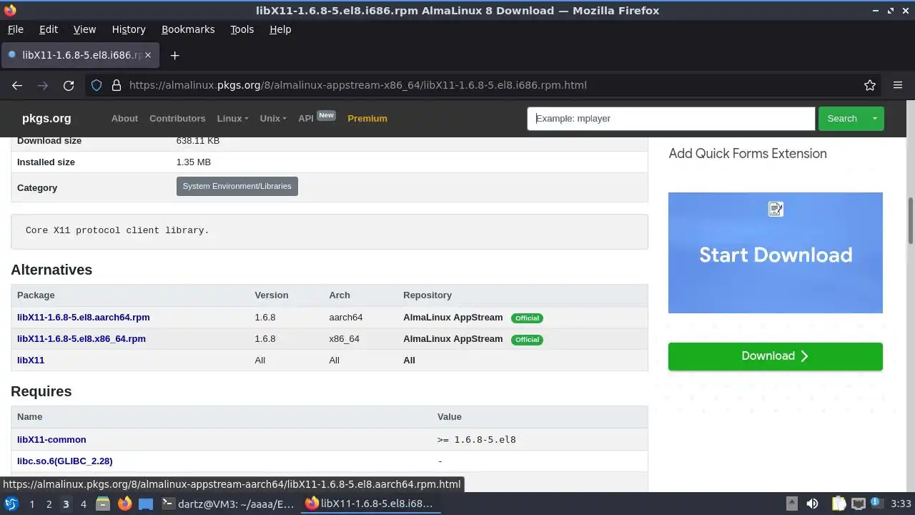Click the page vertical scrollbar thumb
This screenshot has height=515, width=915.
pos(911,220)
